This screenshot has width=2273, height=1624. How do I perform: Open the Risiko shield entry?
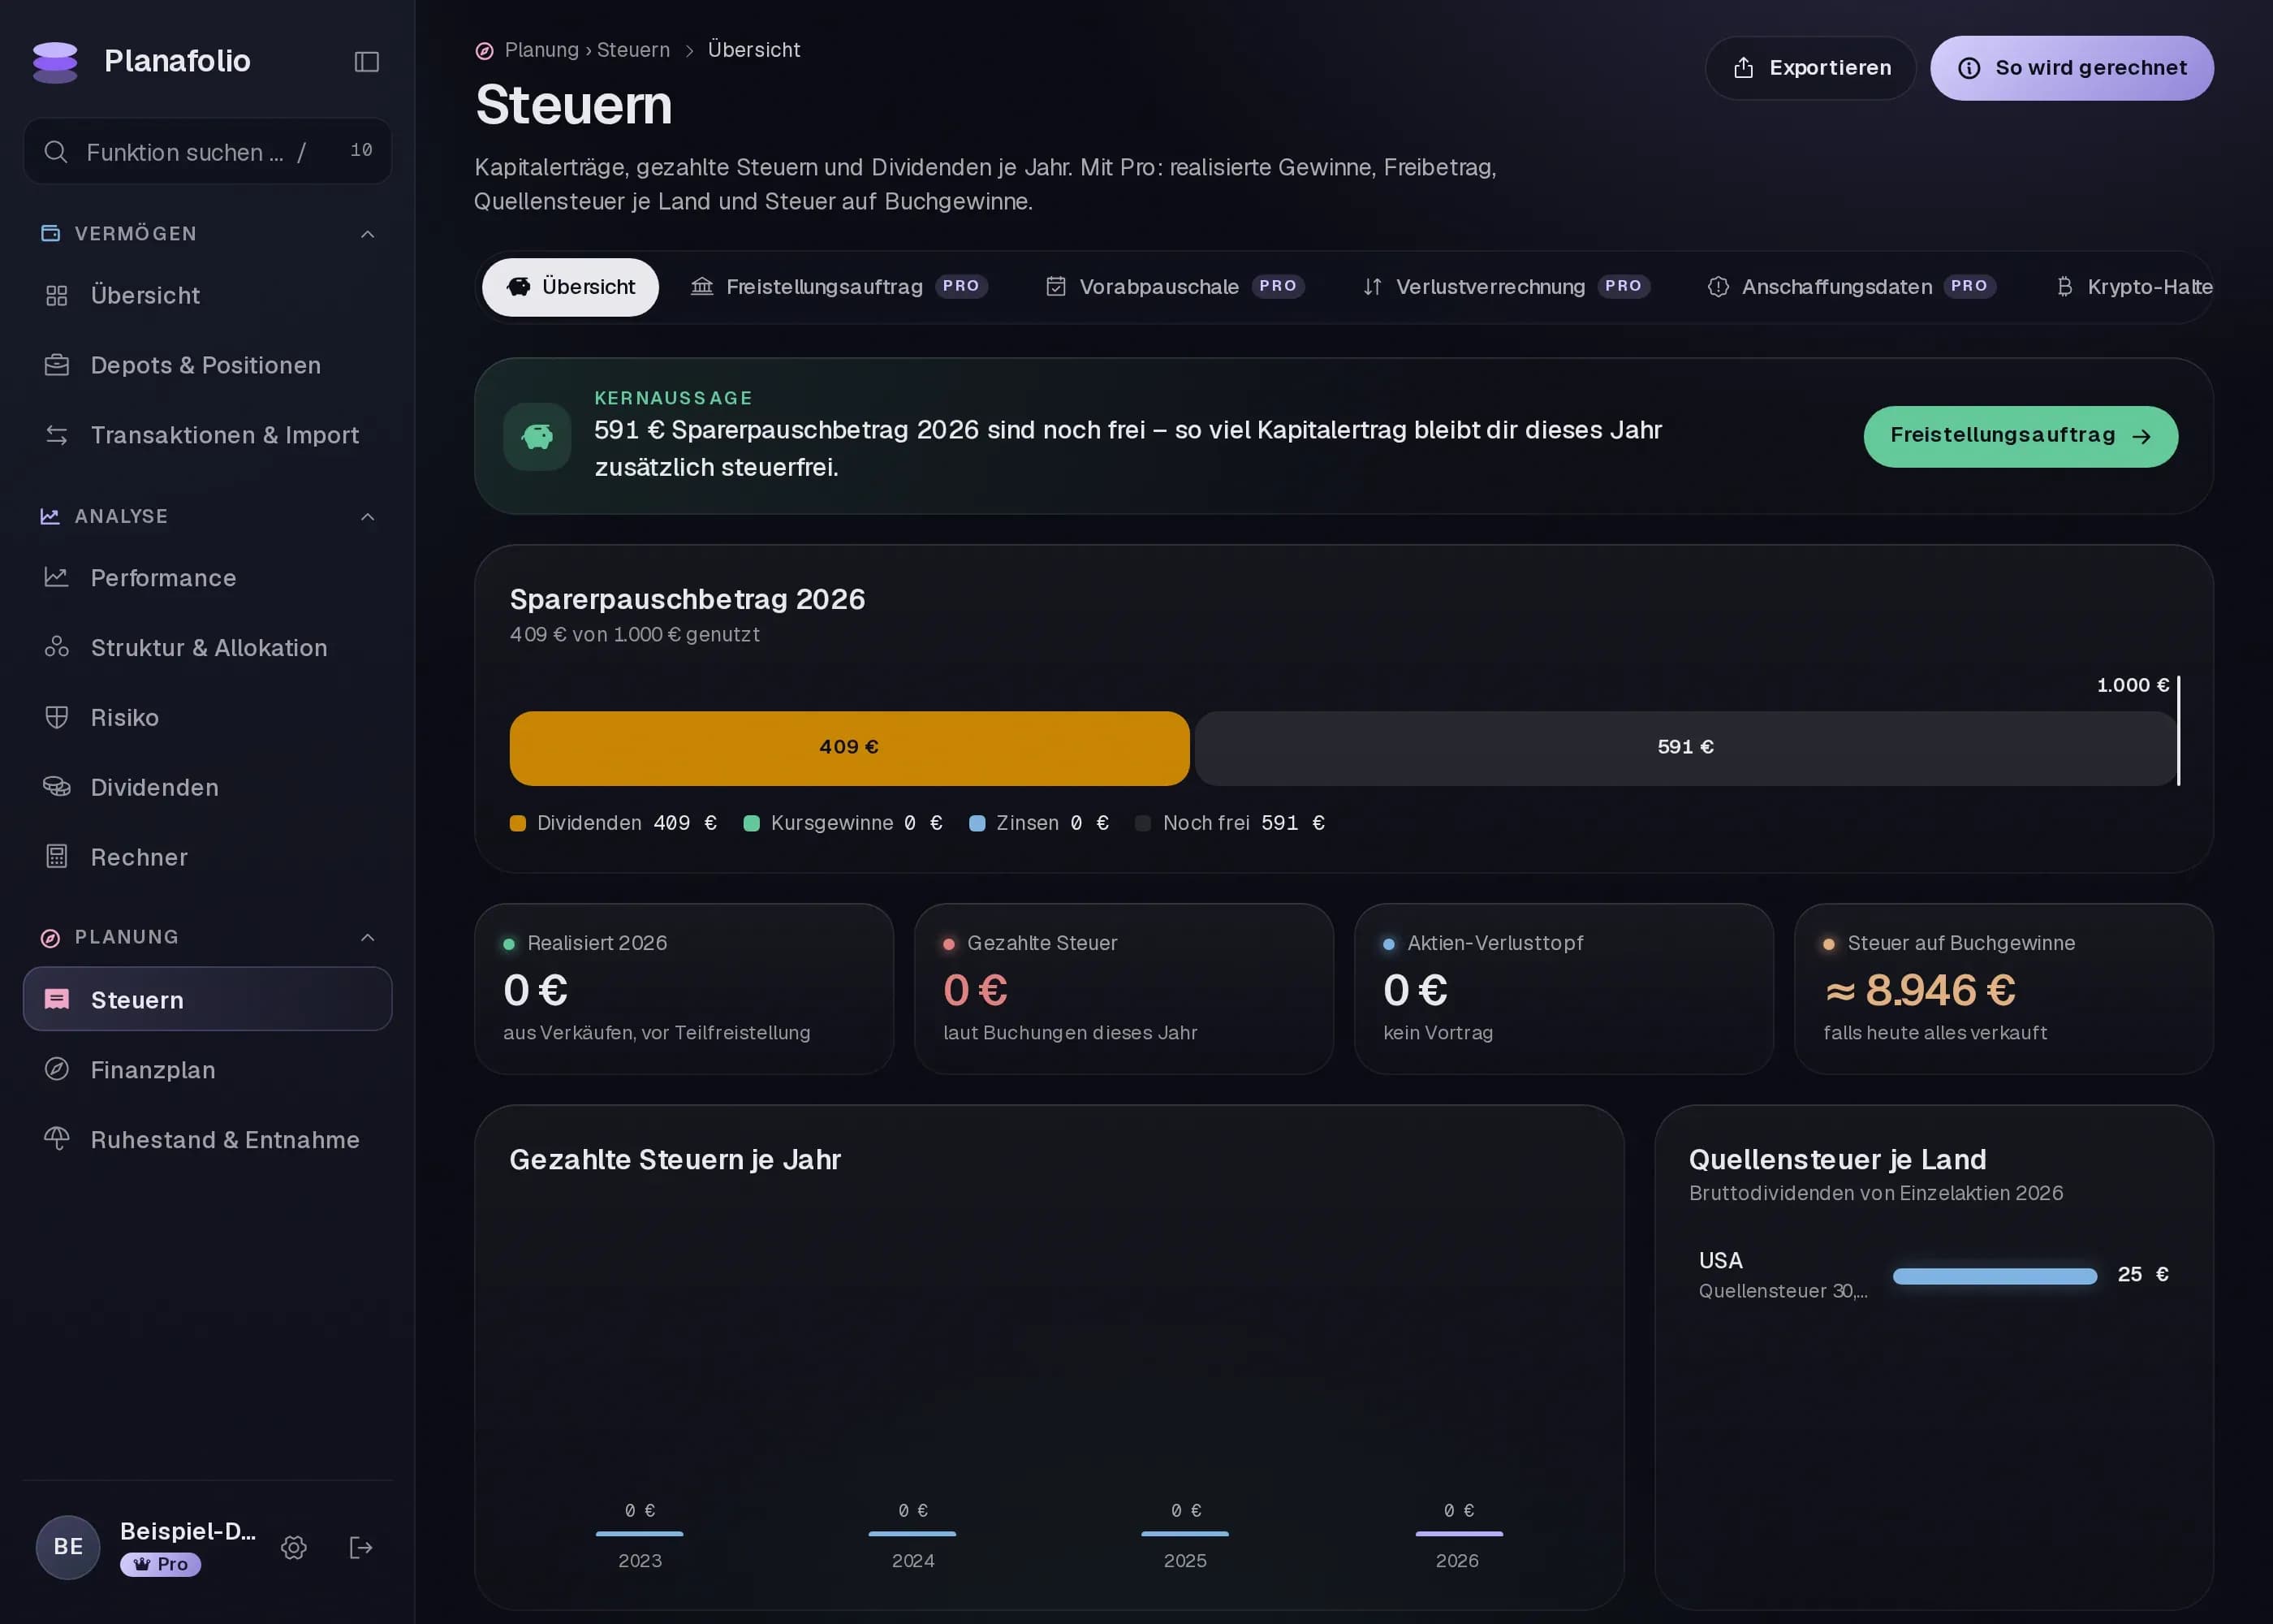coord(207,717)
